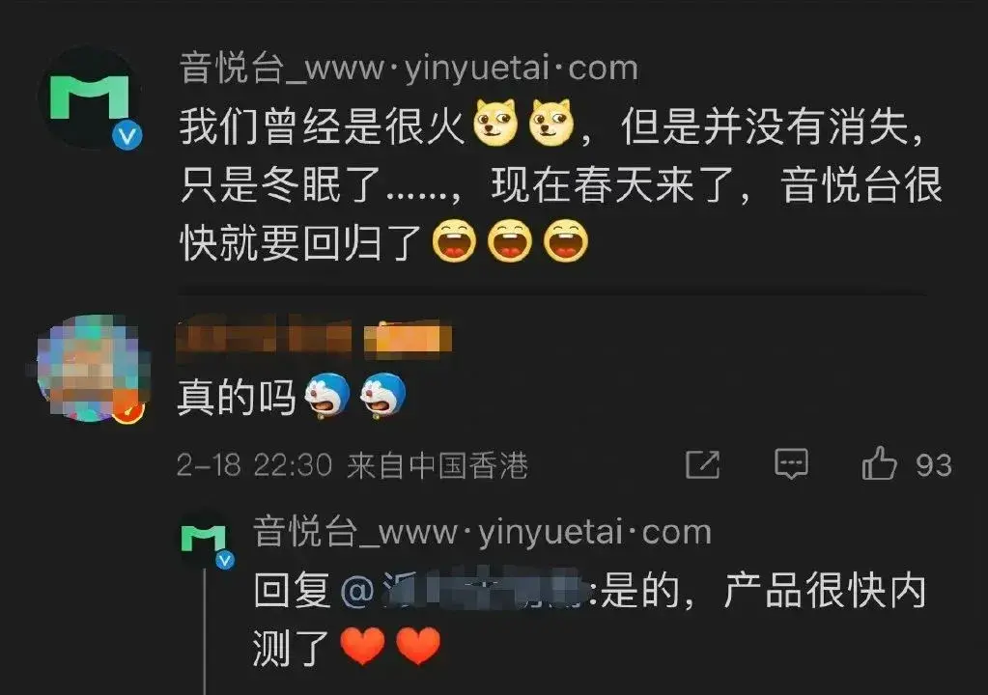Open the reply bubble icon on comment

point(791,464)
